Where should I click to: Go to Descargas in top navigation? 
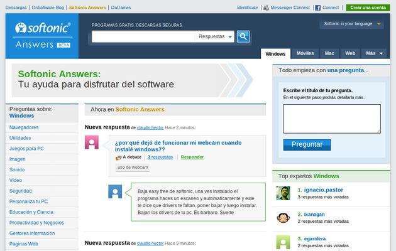[x=16, y=8]
